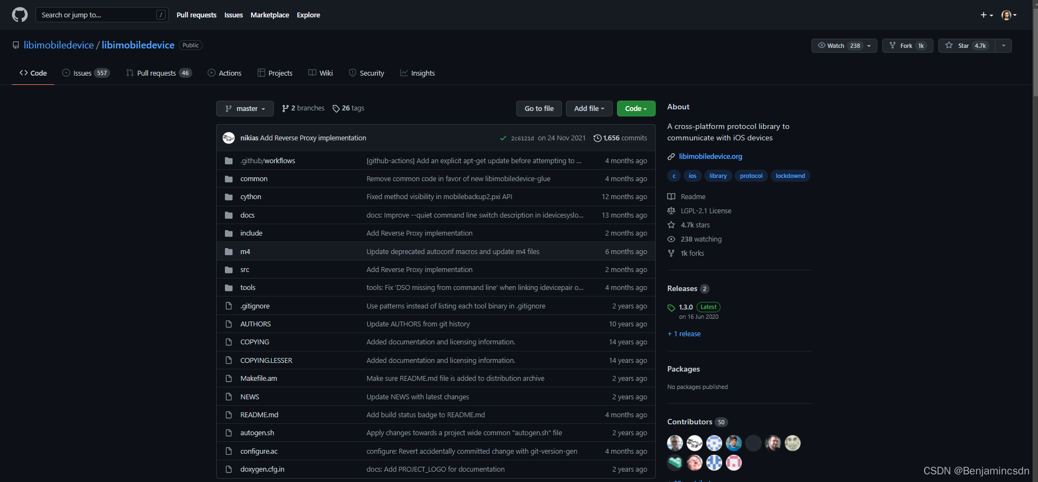Click the green commit status checkmark
This screenshot has width=1038, height=482.
(503, 138)
